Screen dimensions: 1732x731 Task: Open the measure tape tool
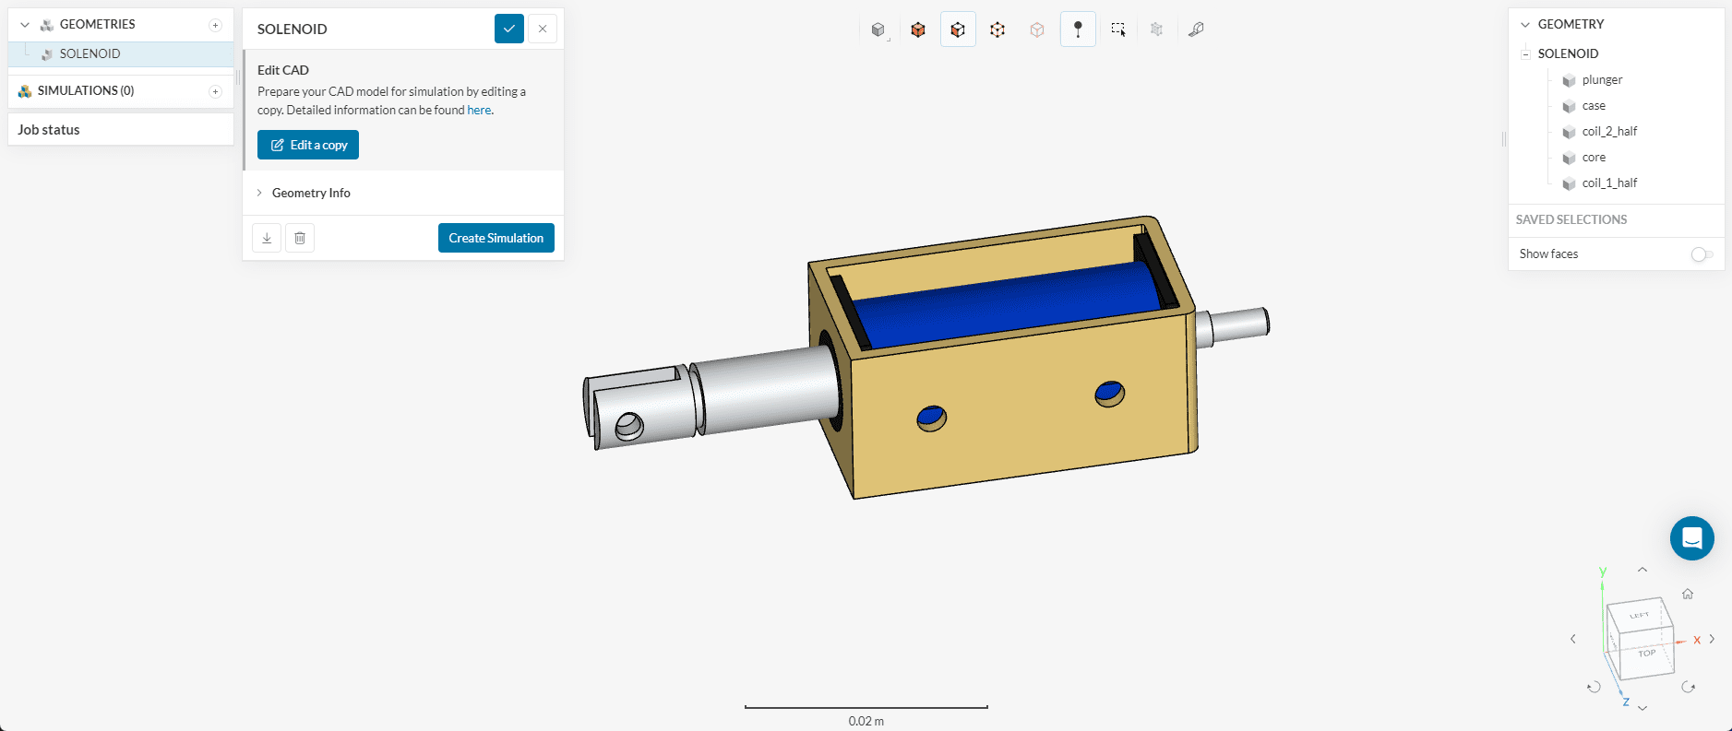tap(1196, 29)
